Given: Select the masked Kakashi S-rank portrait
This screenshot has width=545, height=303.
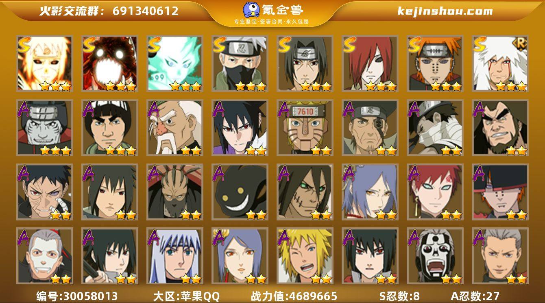Looking at the screenshot, I should [x=240, y=63].
